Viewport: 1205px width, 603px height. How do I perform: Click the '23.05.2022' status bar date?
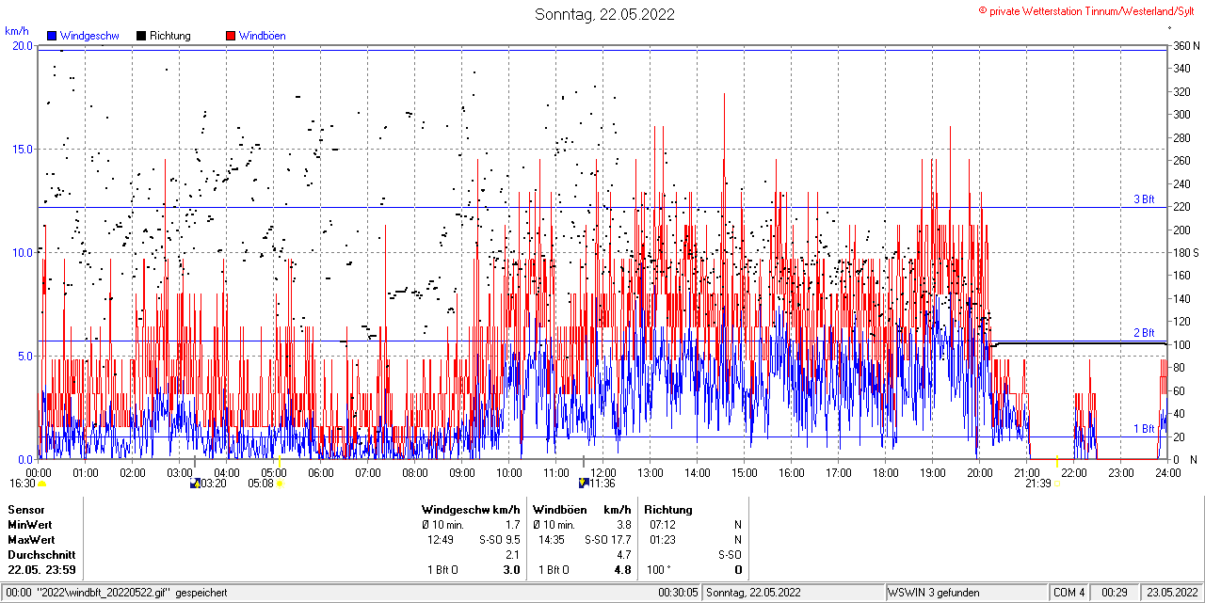point(1172,593)
